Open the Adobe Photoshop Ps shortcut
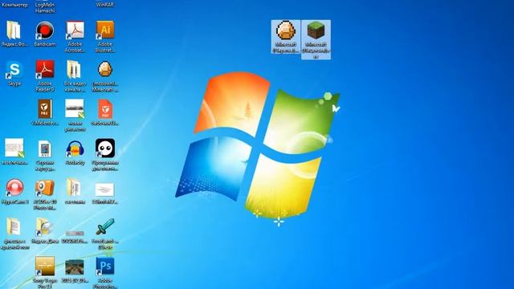The height and width of the screenshot is (289, 514). (105, 266)
